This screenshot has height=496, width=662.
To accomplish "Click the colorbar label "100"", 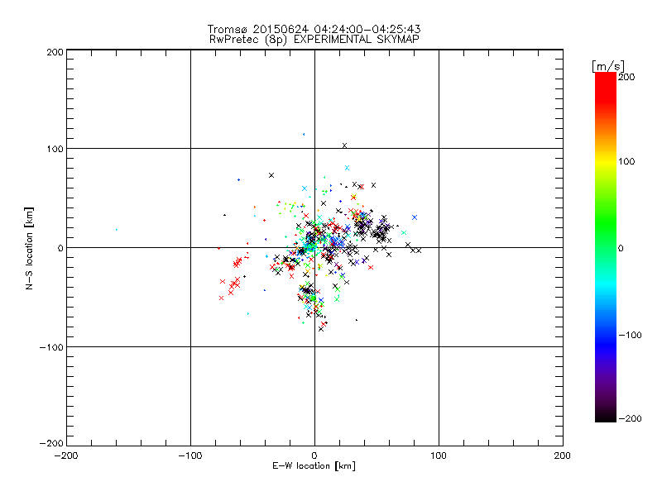I will click(626, 161).
